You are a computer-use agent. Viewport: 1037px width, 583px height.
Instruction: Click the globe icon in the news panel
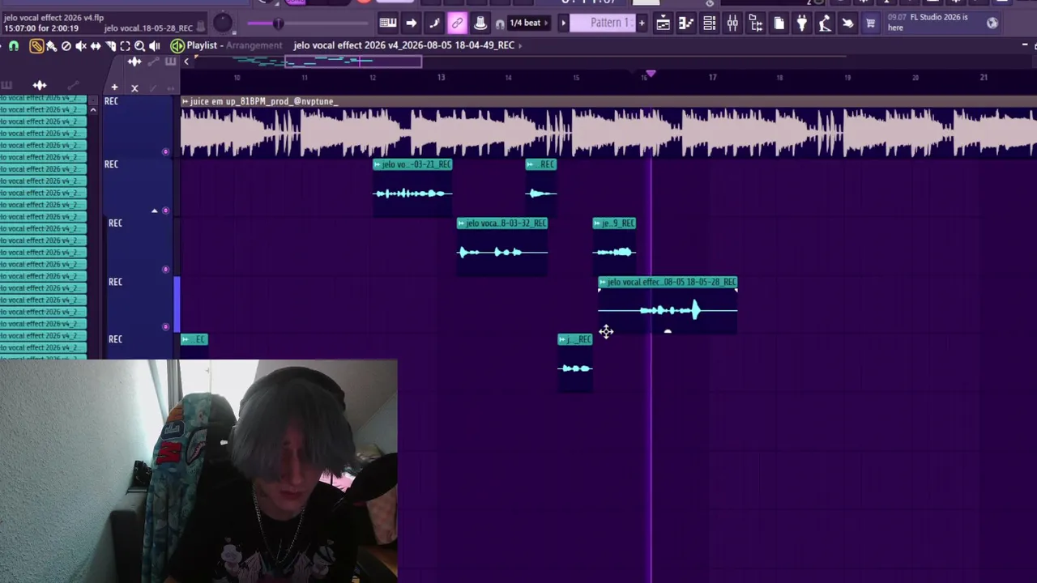click(x=992, y=23)
